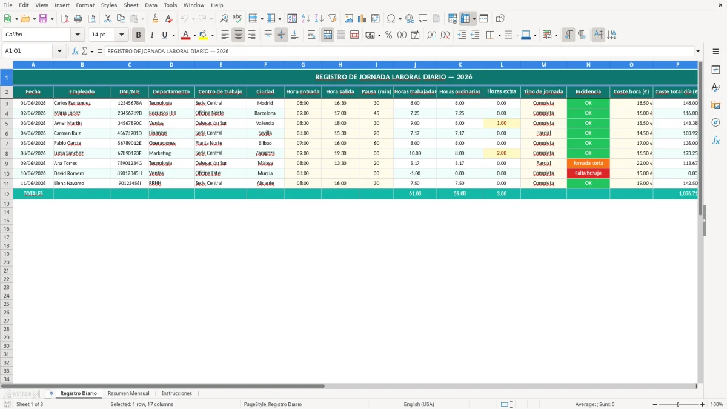The height and width of the screenshot is (409, 727).
Task: Click the Increase Indent icon
Action: point(462,35)
